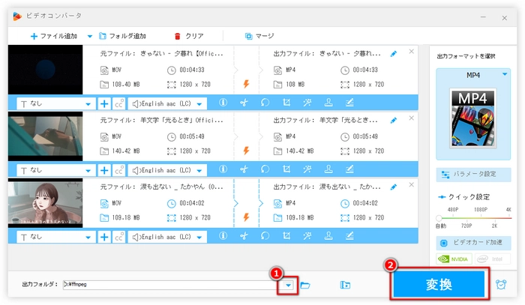This screenshot has width=525, height=305.
Task: Expand the output folder path dropdown
Action: coord(288,285)
